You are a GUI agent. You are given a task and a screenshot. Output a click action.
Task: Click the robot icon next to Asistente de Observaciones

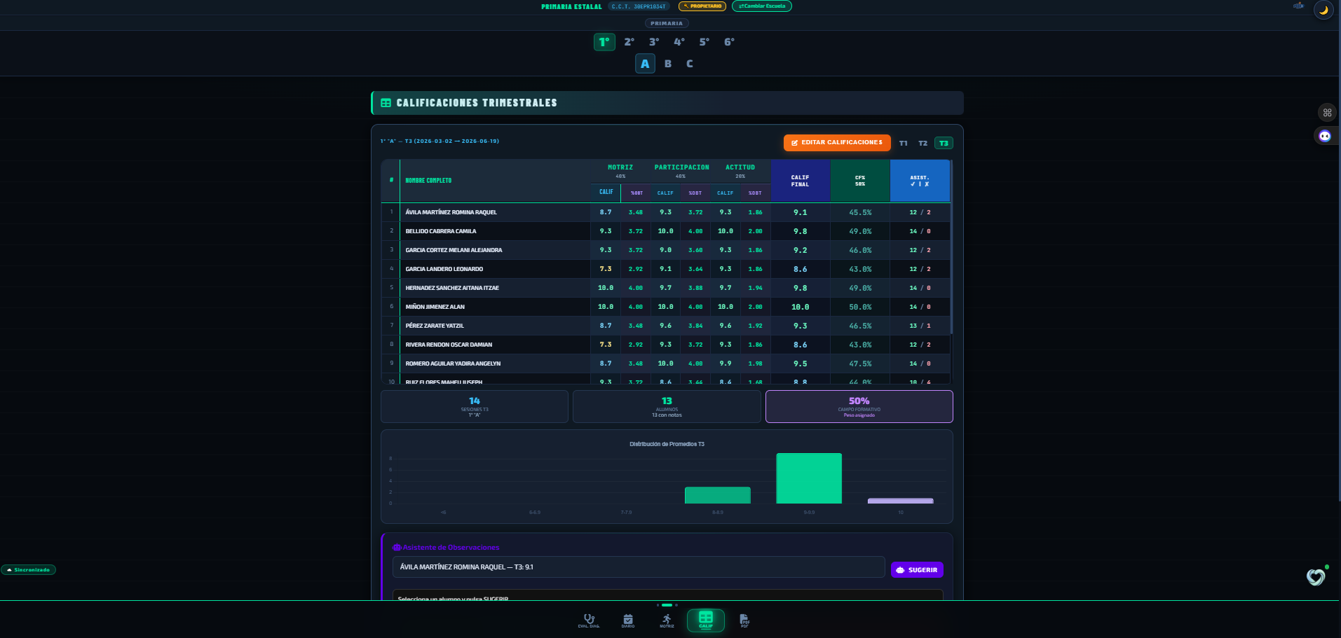coord(397,548)
